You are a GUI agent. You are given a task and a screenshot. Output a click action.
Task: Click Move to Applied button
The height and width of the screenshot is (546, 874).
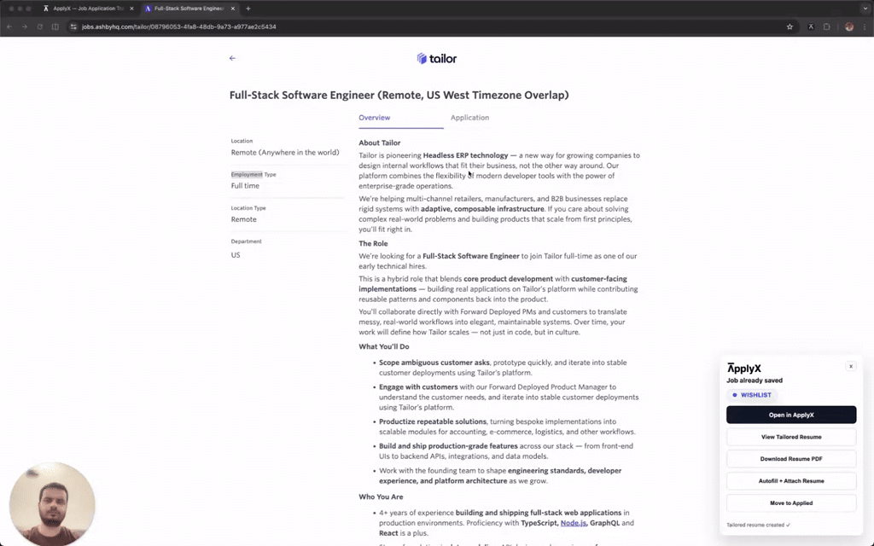[x=791, y=503]
